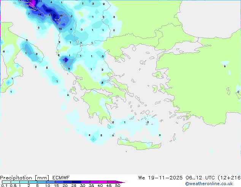Image resolution: width=241 pixels, height=187 pixels.
Task: Click the legend value '50'
Action: (x=118, y=185)
